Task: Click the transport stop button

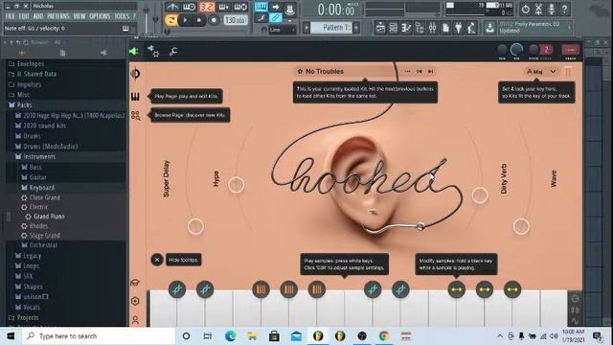Action: tap(198, 20)
